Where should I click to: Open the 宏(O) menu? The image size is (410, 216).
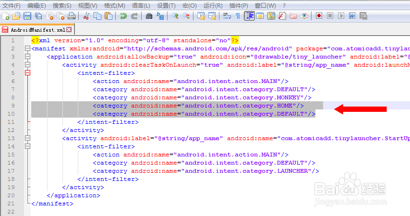189,5
